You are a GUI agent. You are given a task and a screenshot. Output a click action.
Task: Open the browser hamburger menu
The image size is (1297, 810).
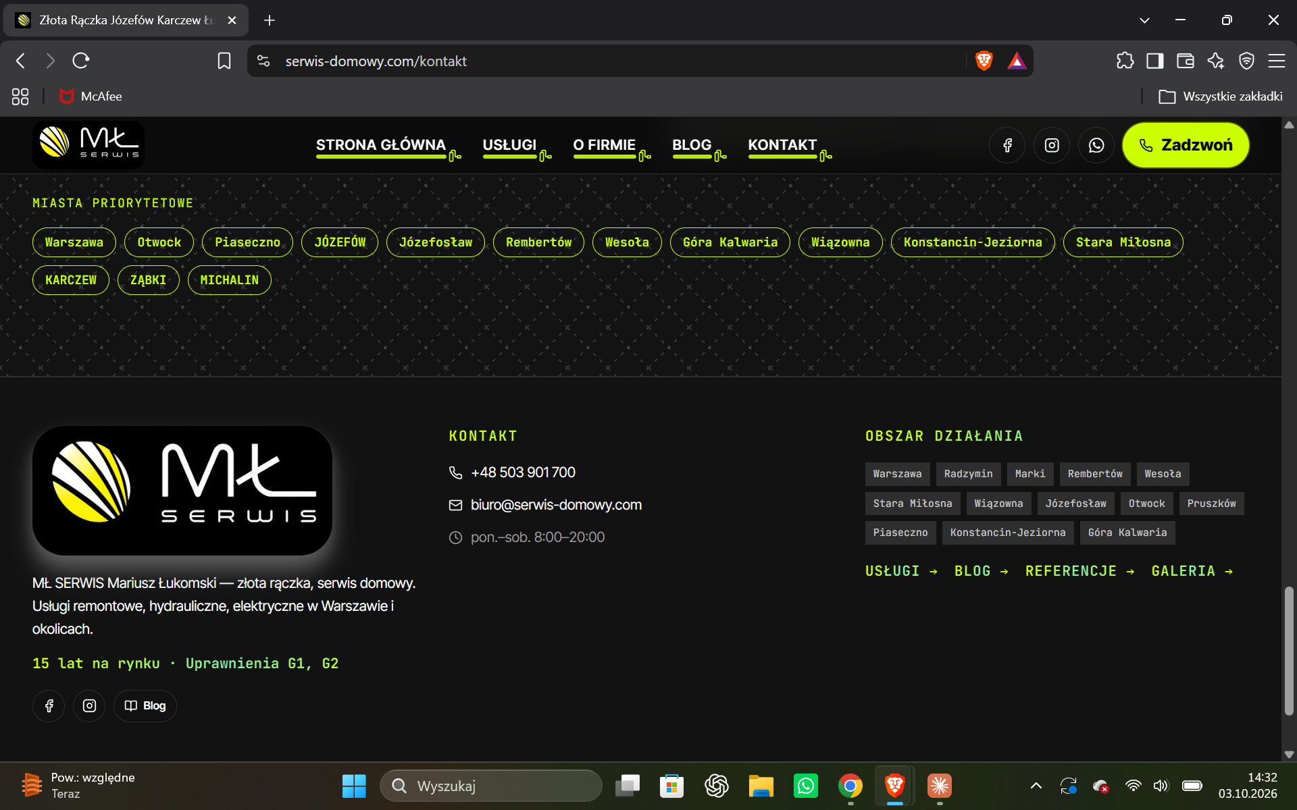[1277, 61]
